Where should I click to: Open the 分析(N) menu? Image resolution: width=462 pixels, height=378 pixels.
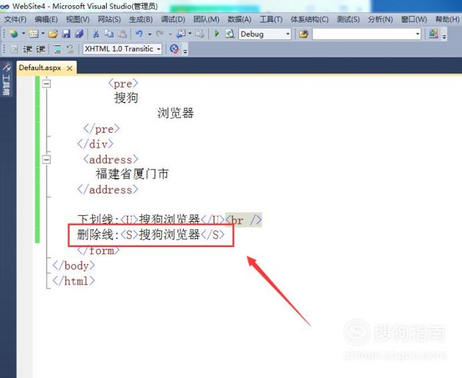[381, 19]
